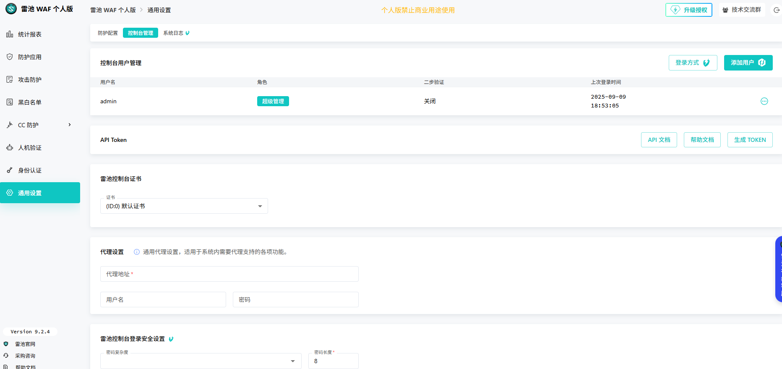Click the 升级授权 button
The image size is (782, 369).
coord(689,10)
